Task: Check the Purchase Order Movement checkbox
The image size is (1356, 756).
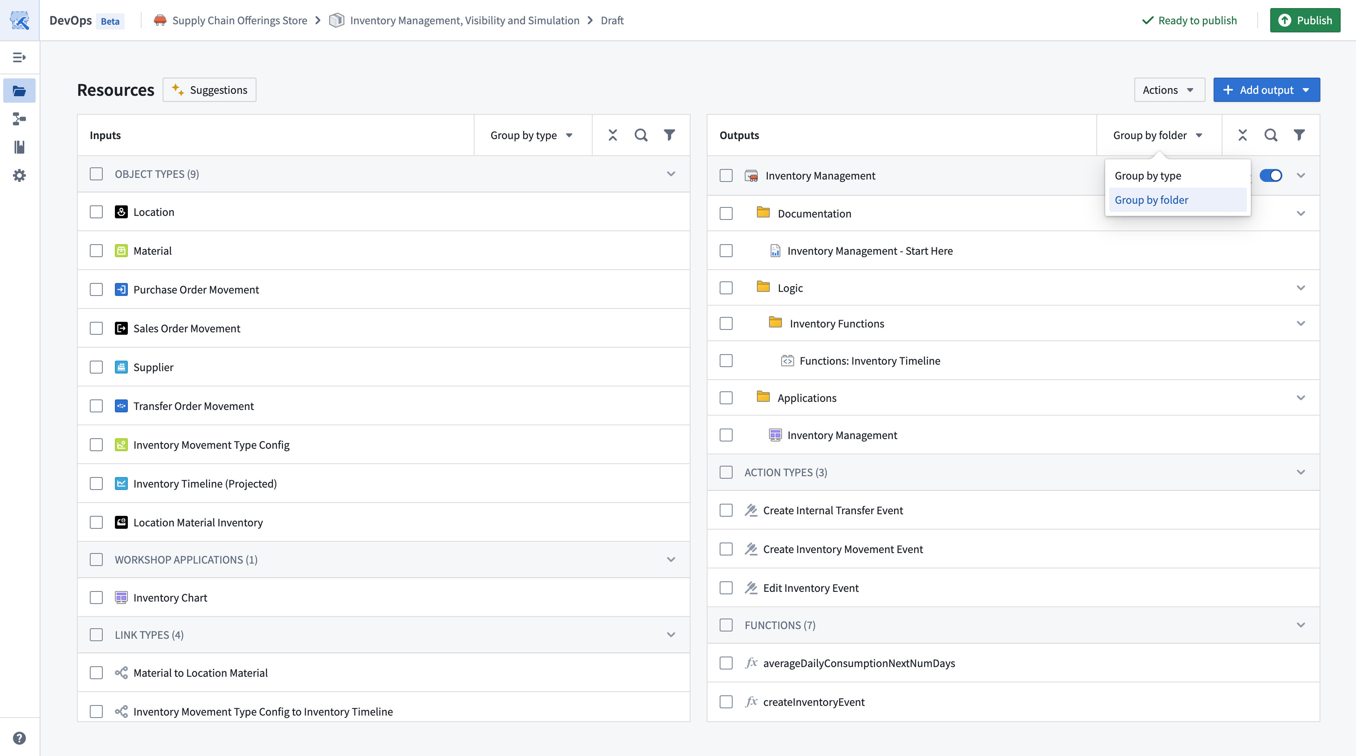Action: pos(96,289)
